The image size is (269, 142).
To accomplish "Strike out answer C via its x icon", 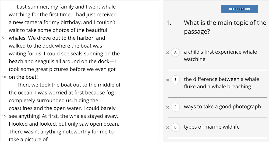I will 168,107.
